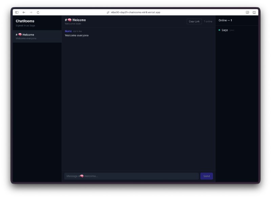
Task: Click the Nuno username above the message
Action: click(68, 31)
